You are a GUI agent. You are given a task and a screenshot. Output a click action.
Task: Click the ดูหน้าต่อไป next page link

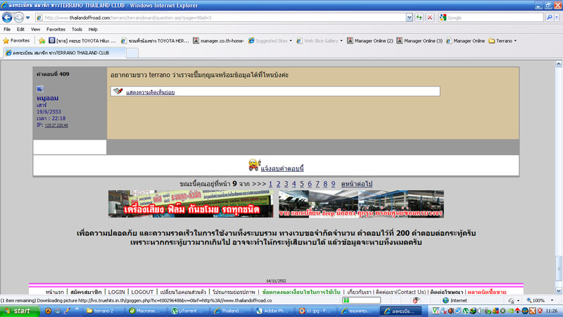[357, 184]
